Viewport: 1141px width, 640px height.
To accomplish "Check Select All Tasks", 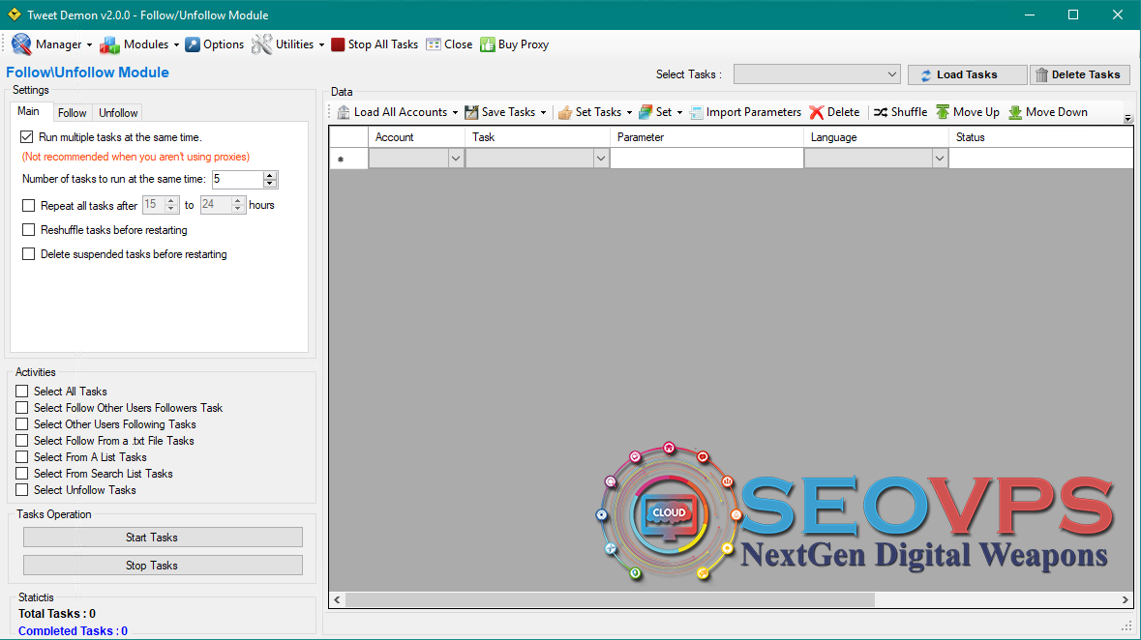I will coord(22,392).
